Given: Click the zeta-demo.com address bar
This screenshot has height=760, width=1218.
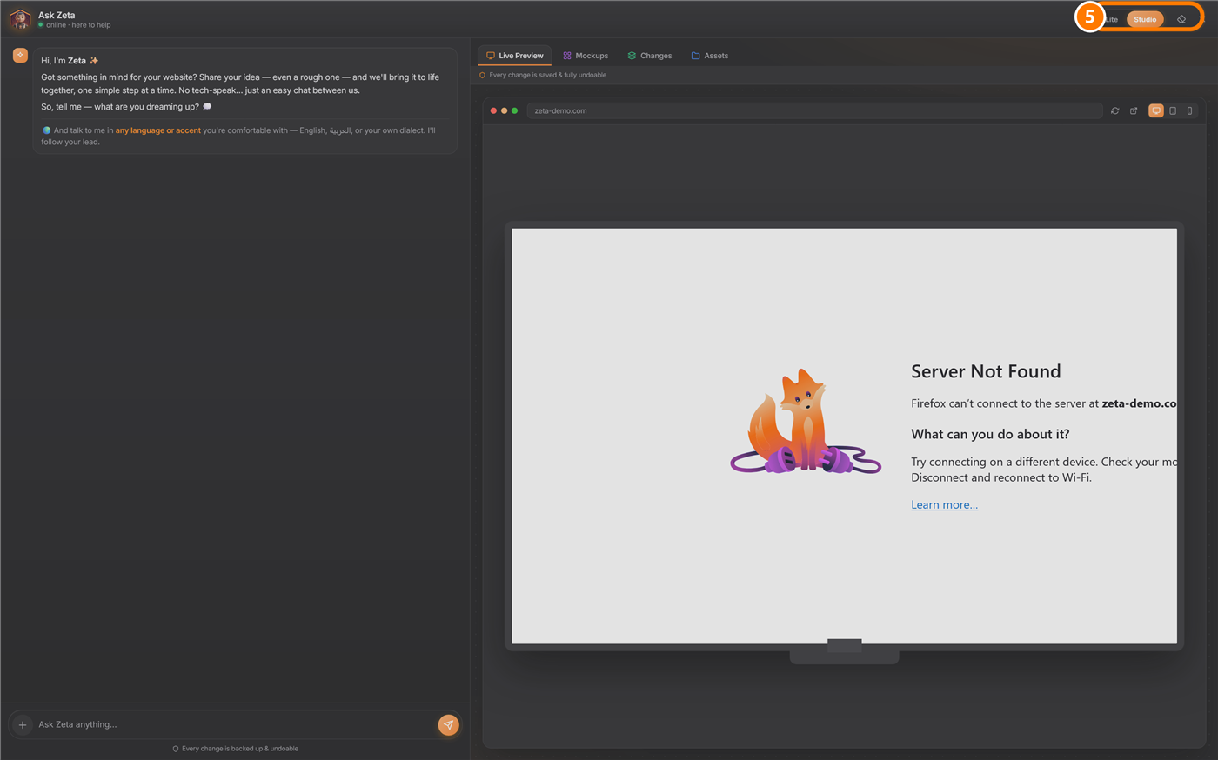Looking at the screenshot, I should 814,110.
